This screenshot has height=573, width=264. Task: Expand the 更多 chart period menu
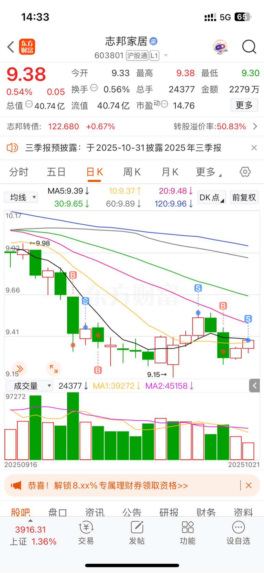pyautogui.click(x=208, y=172)
